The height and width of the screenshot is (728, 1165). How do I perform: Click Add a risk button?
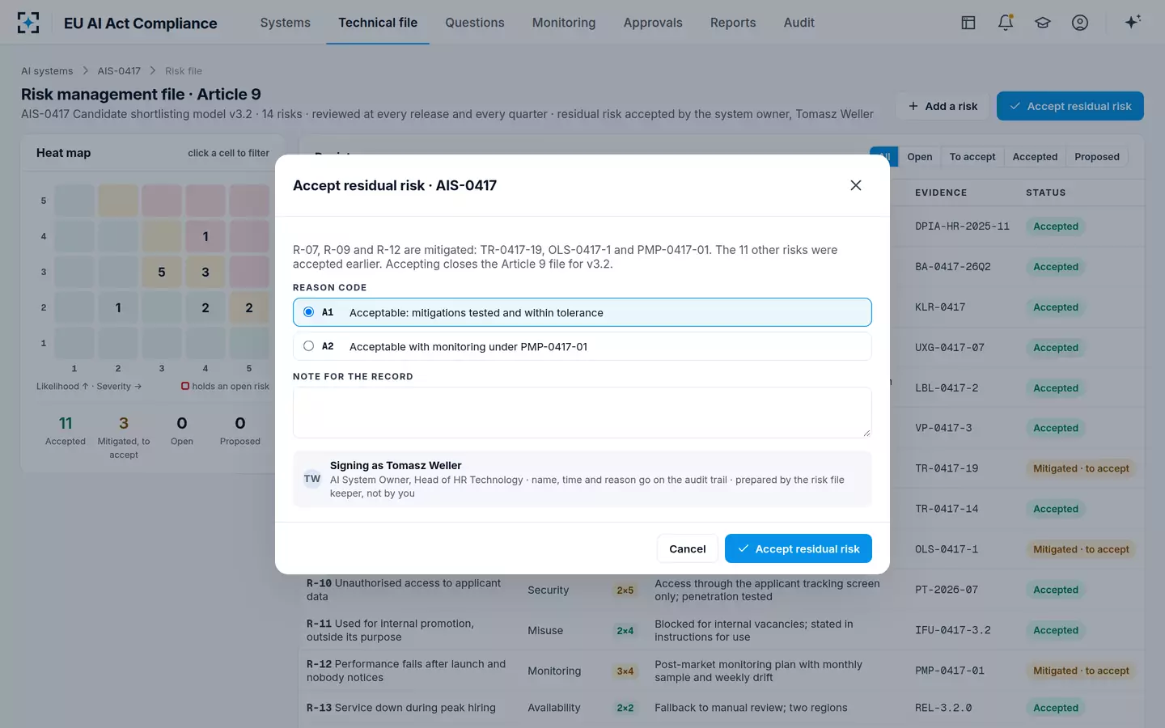[943, 106]
